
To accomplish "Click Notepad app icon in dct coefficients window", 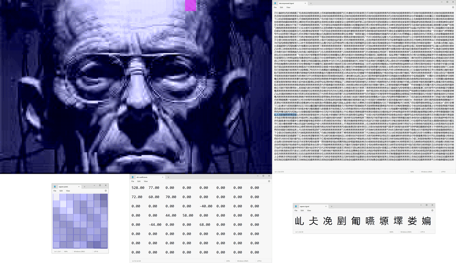I will click(x=133, y=177).
